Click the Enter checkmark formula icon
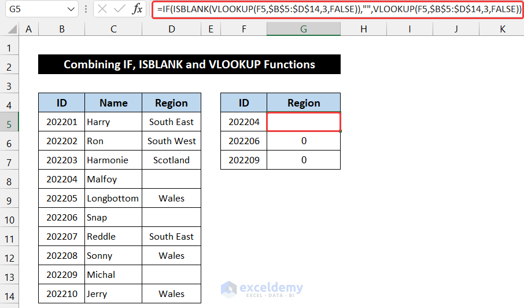Viewport: 524px width, 308px height. [119, 9]
